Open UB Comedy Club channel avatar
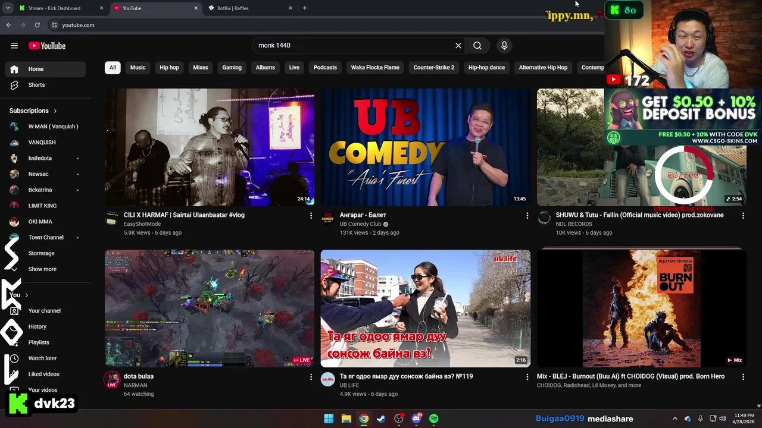The height and width of the screenshot is (428, 762). [327, 218]
